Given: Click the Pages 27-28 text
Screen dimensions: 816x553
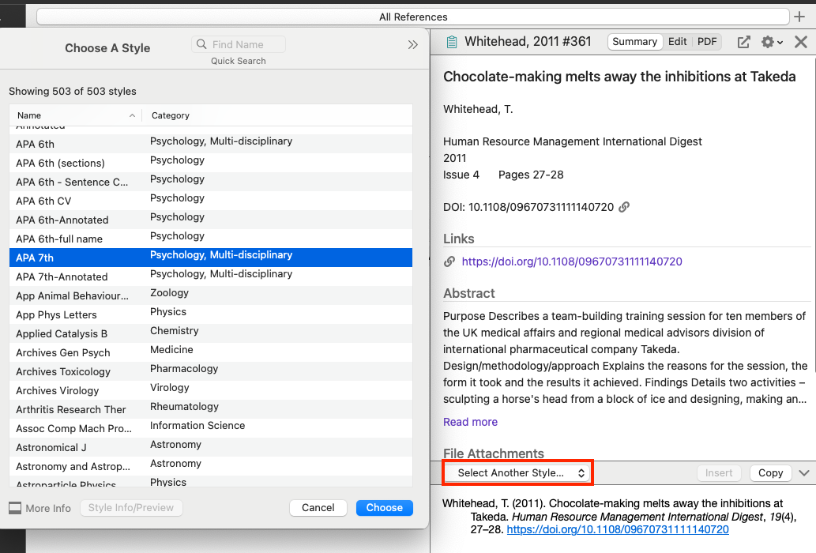Looking at the screenshot, I should (531, 175).
